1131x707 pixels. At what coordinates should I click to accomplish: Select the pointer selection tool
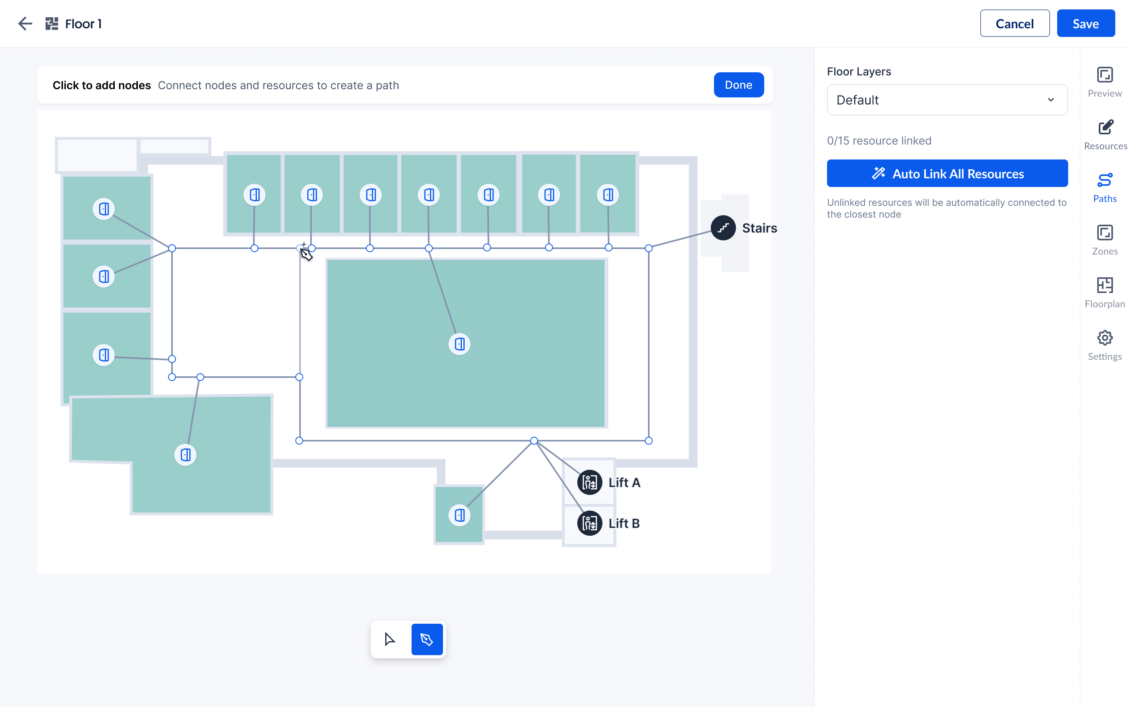(389, 639)
